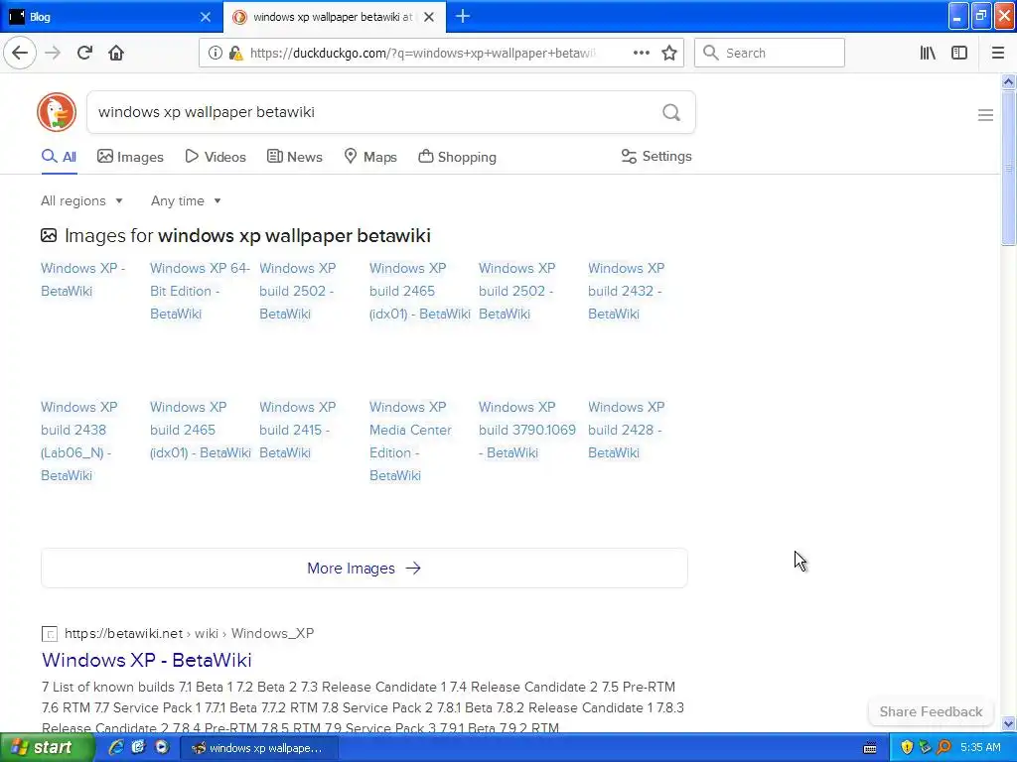Expand the Any time filter dropdown
This screenshot has height=762, width=1017.
point(186,200)
